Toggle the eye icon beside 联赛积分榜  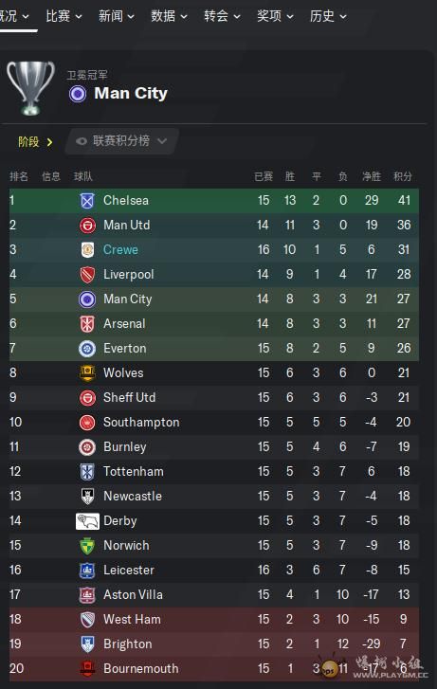tap(82, 141)
